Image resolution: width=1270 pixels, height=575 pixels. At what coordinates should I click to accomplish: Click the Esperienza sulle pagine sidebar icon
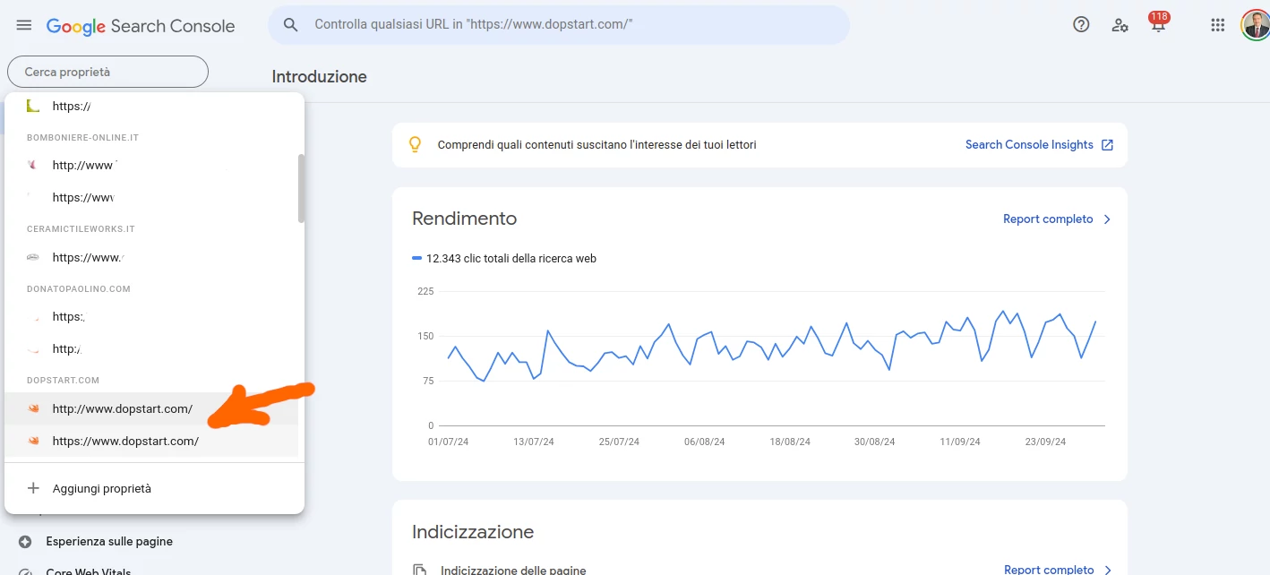click(25, 542)
